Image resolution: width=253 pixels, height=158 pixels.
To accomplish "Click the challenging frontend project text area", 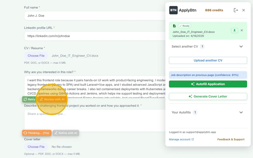I will coord(95,120).
